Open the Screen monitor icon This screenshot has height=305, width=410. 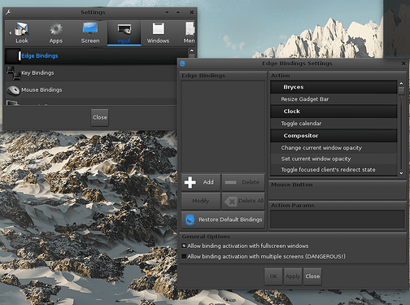(x=90, y=28)
